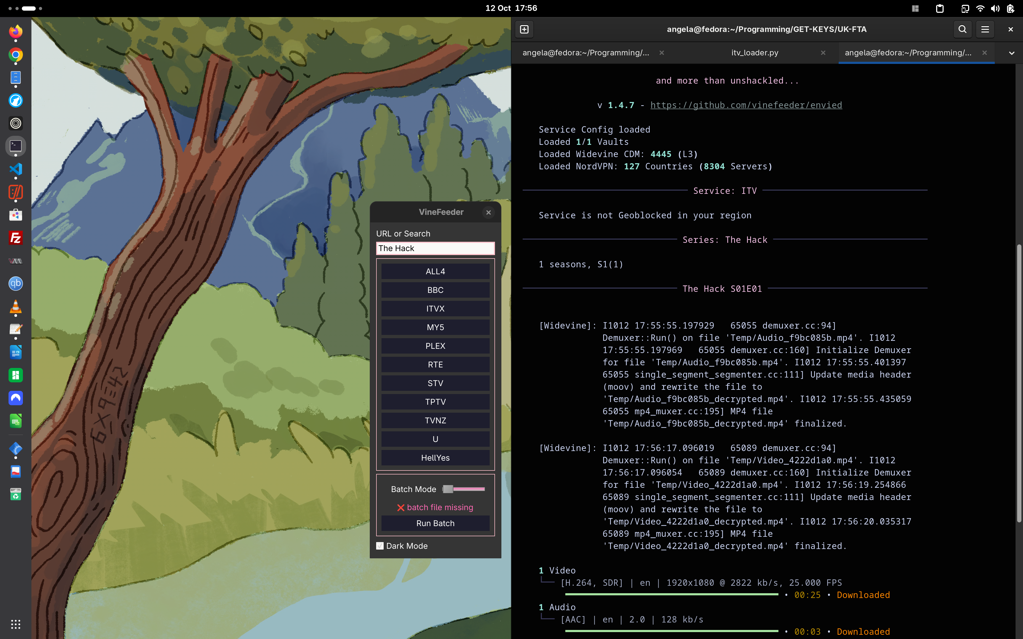Expand the terminal tab list dropdown
Image resolution: width=1023 pixels, height=639 pixels.
(x=1011, y=53)
